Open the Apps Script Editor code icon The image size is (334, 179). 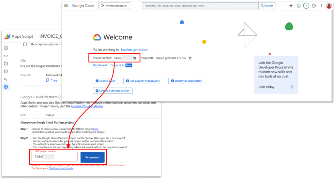pos(6,56)
